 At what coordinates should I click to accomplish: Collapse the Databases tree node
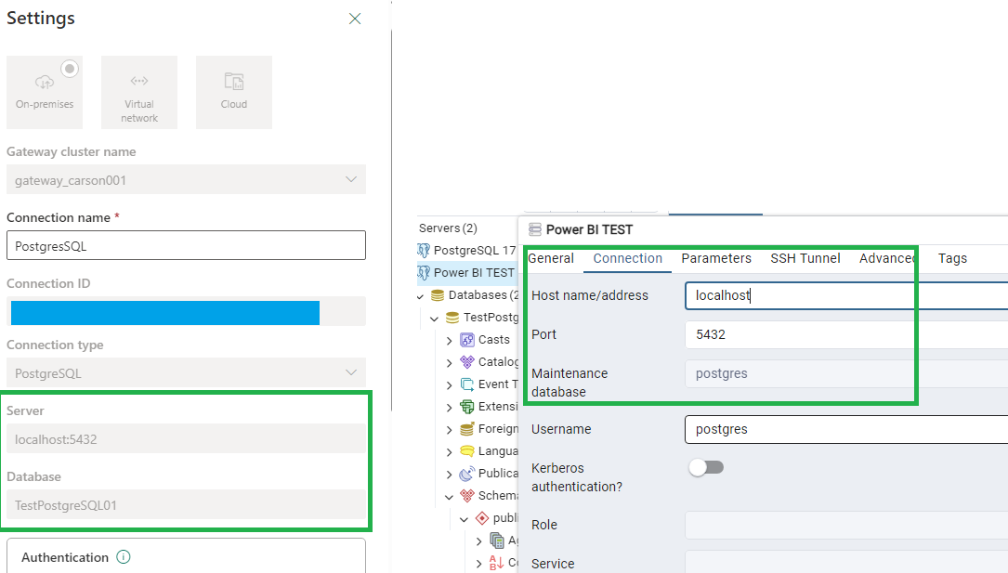tap(421, 296)
